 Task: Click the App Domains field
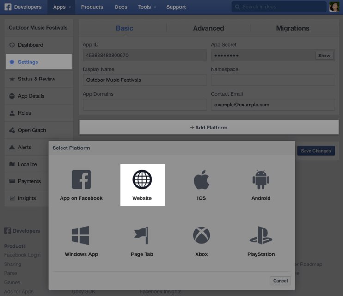(145, 105)
